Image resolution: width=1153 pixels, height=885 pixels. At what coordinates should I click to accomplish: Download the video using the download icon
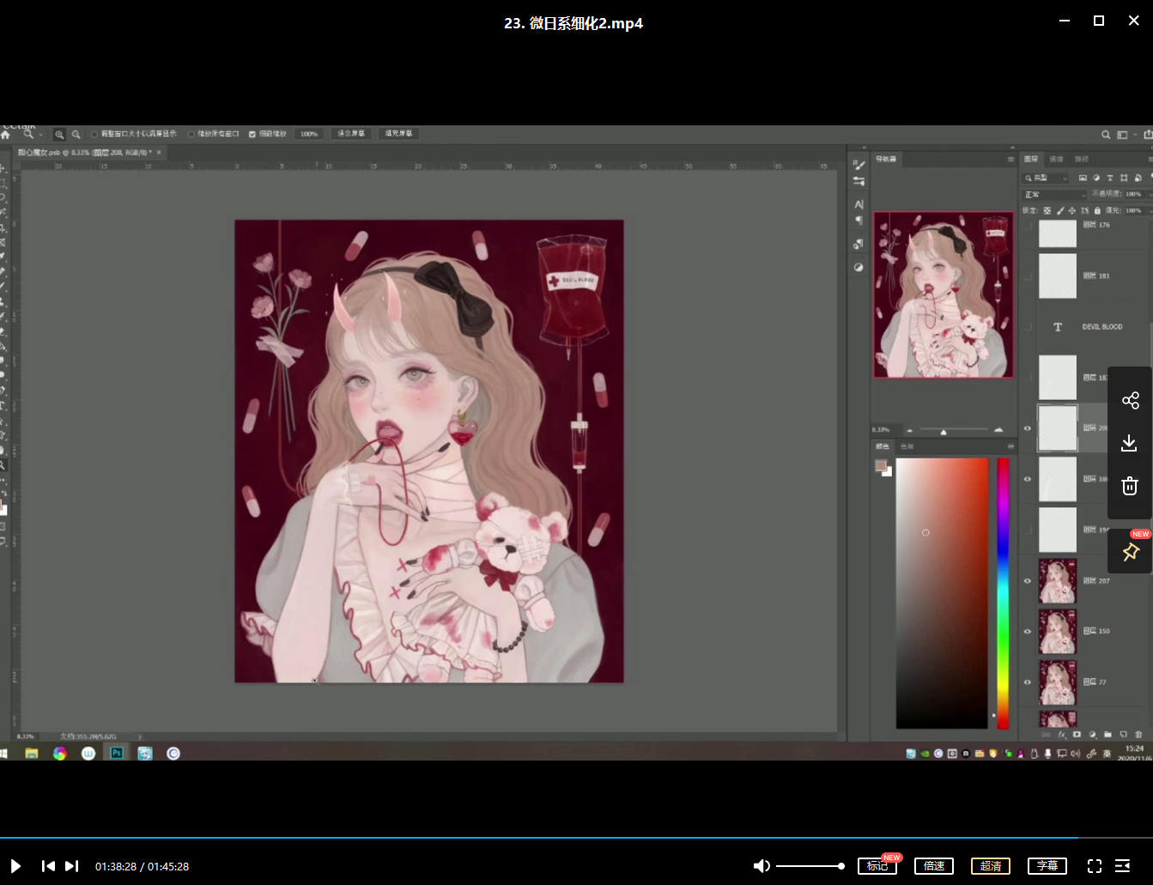click(1130, 443)
